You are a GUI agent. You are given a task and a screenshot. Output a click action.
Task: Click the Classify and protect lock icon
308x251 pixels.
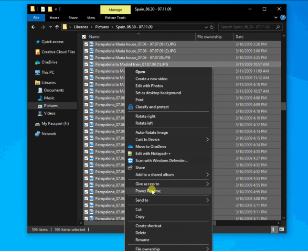click(130, 107)
